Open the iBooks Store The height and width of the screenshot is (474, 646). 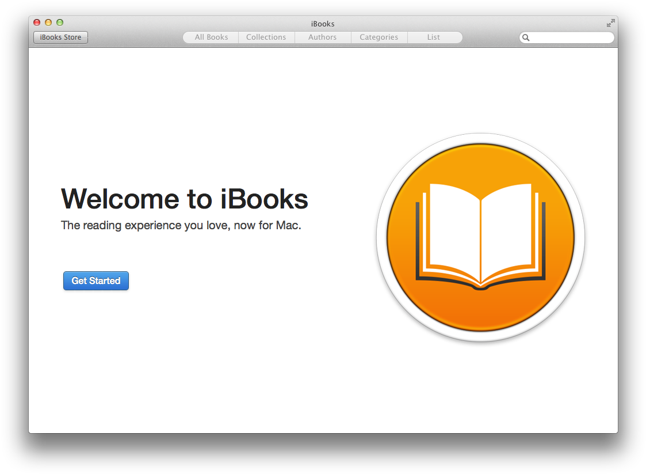coord(60,37)
